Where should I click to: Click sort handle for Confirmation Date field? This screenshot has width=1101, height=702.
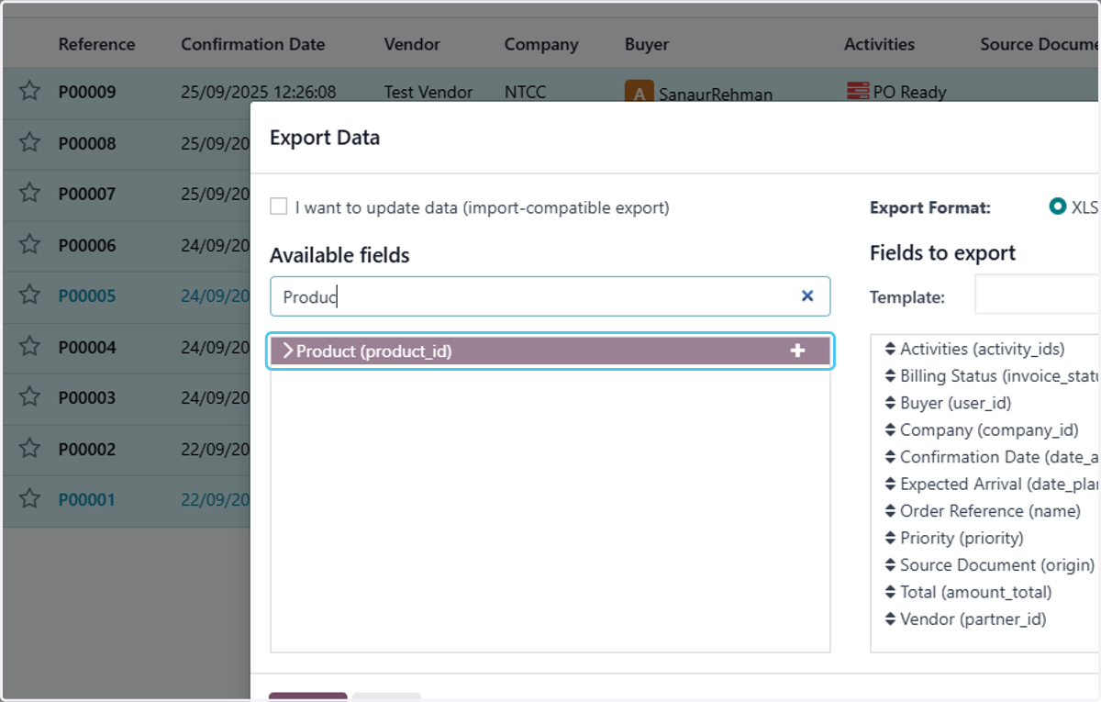click(890, 457)
